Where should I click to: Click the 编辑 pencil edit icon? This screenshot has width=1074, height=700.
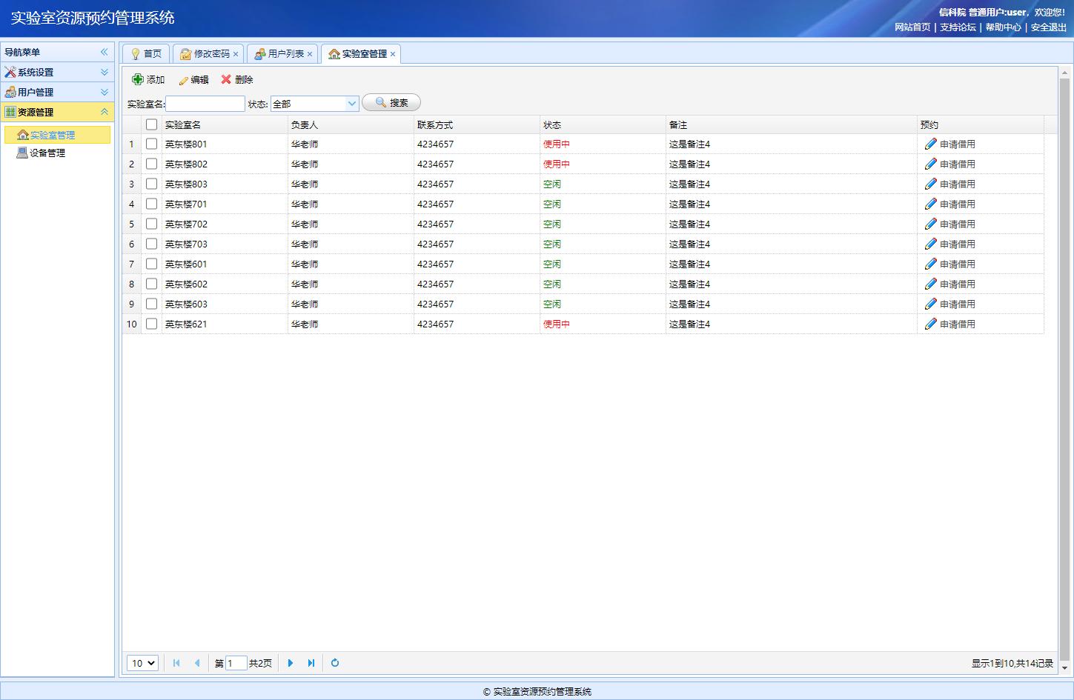(x=183, y=80)
